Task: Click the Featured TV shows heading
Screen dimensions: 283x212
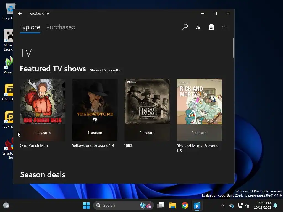Action: [x=53, y=69]
